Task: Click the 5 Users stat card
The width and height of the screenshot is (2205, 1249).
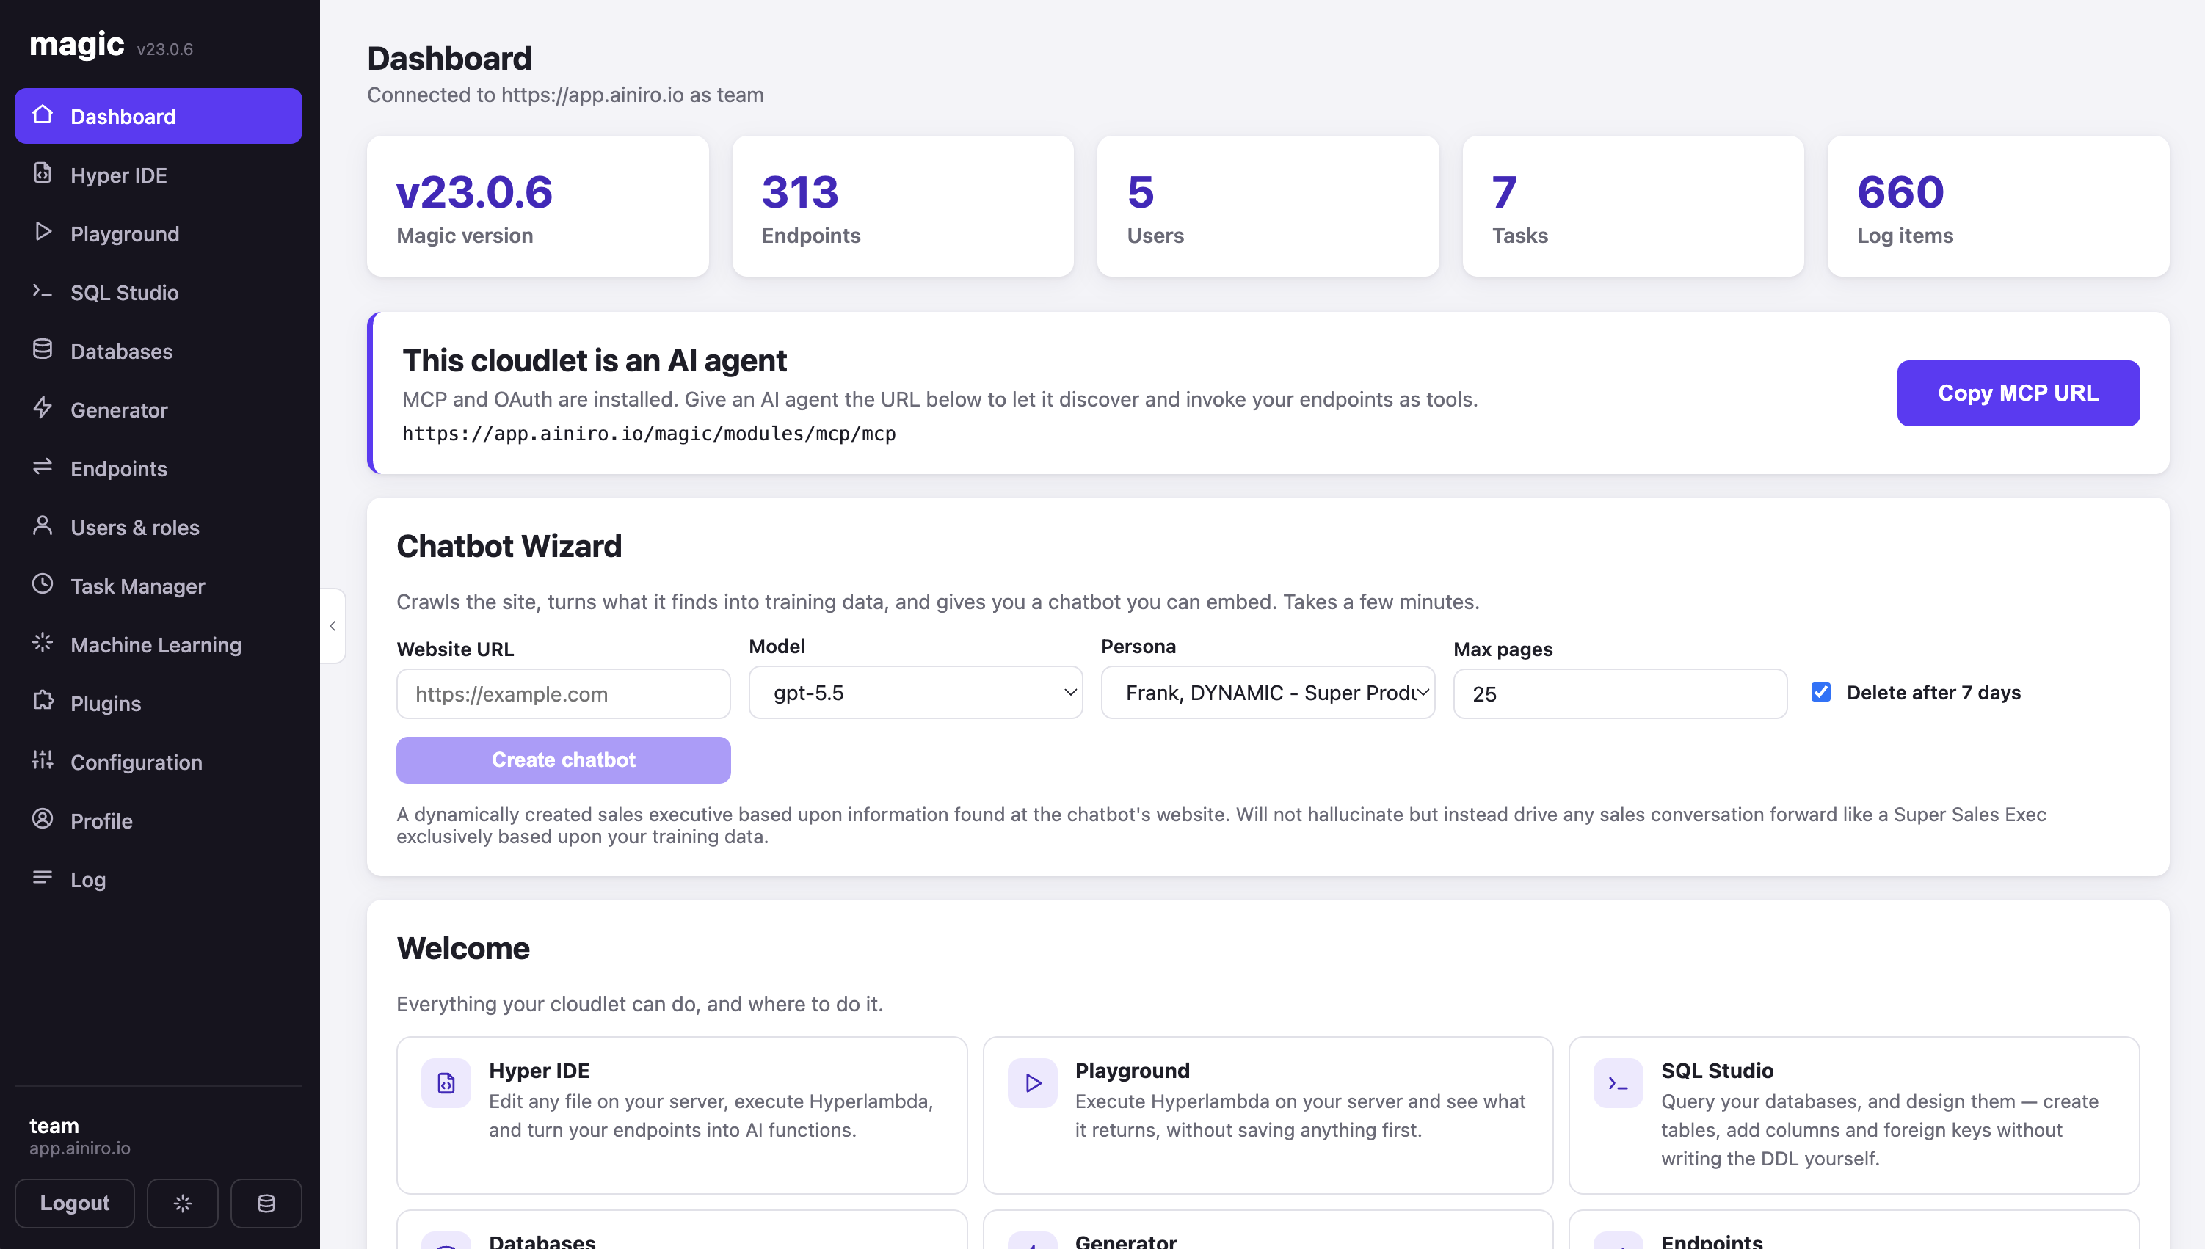Action: pyautogui.click(x=1268, y=206)
